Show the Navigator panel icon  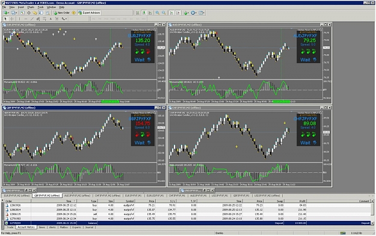click(x=35, y=13)
